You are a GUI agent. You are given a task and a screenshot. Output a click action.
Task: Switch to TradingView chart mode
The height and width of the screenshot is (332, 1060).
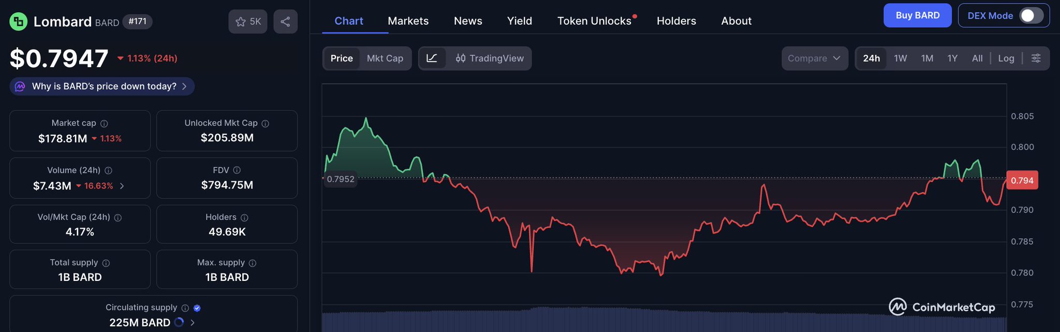(489, 58)
